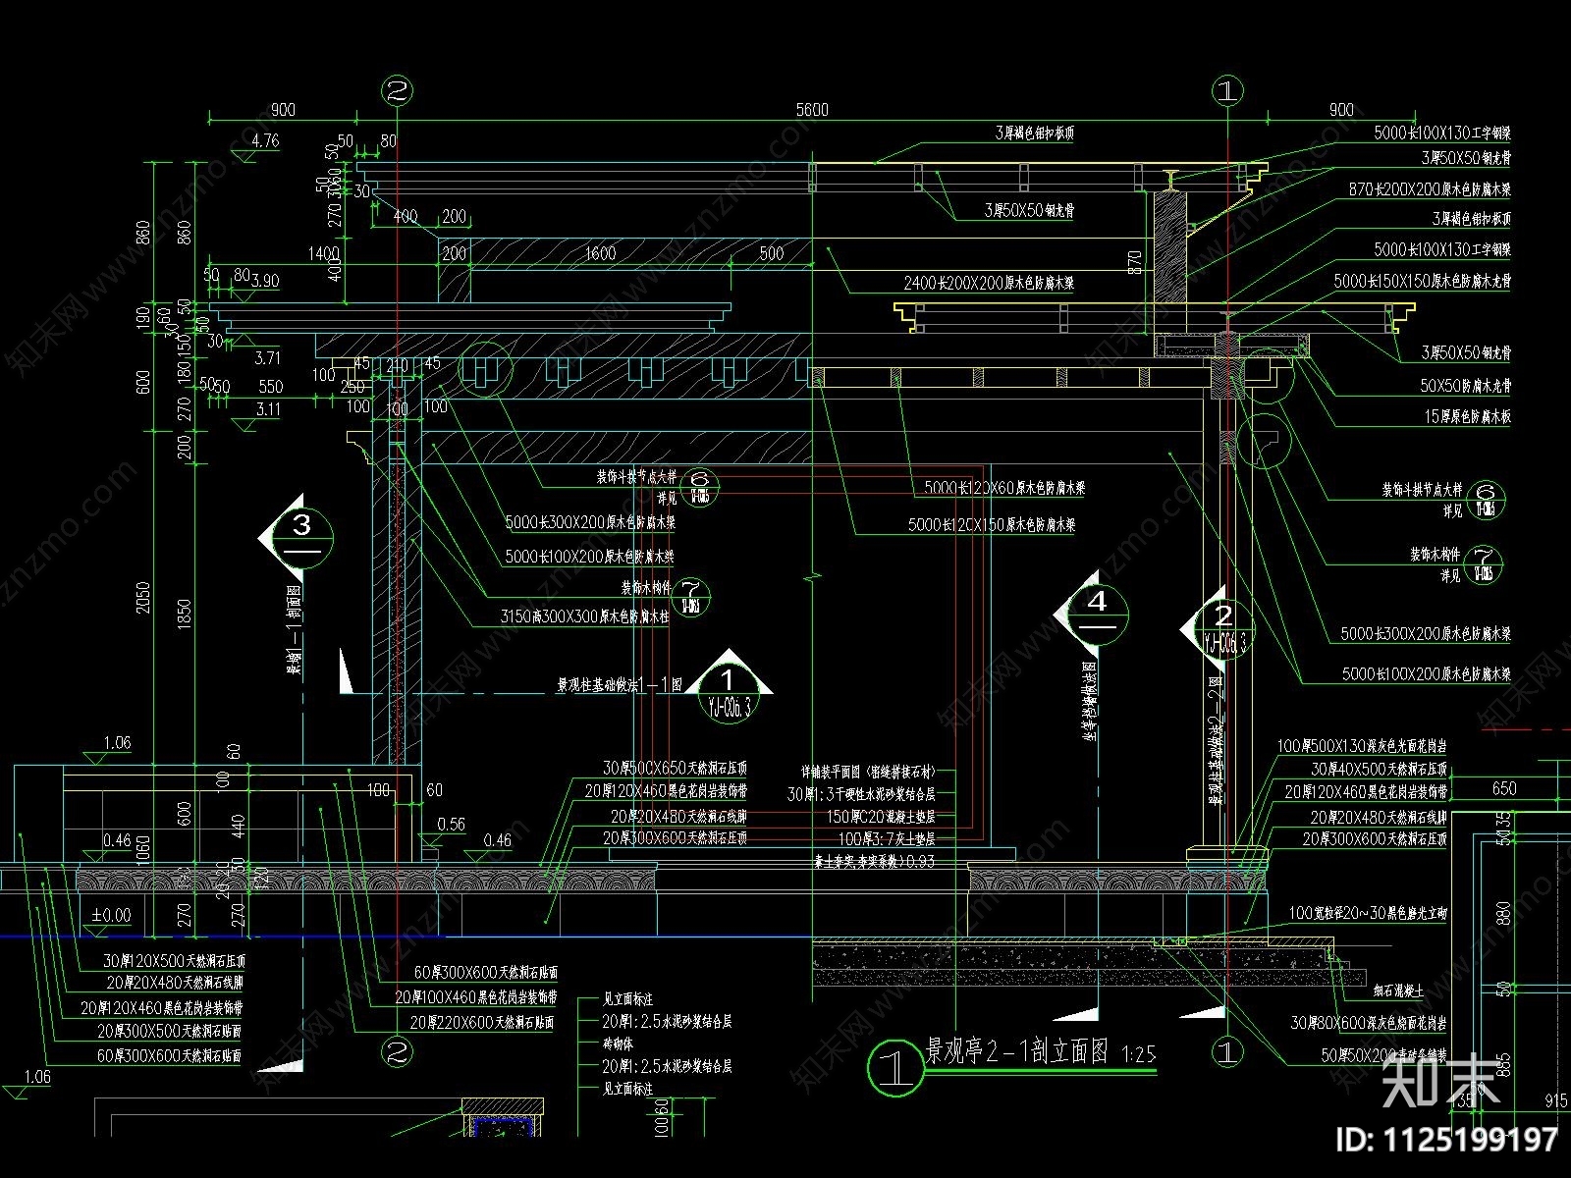Select the 150厚C20混凝土垫层 annotation
1571x1178 pixels.
coord(880,816)
